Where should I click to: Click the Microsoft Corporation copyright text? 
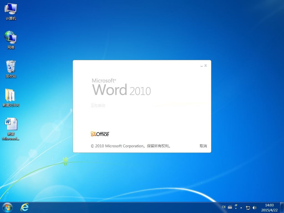(131, 146)
